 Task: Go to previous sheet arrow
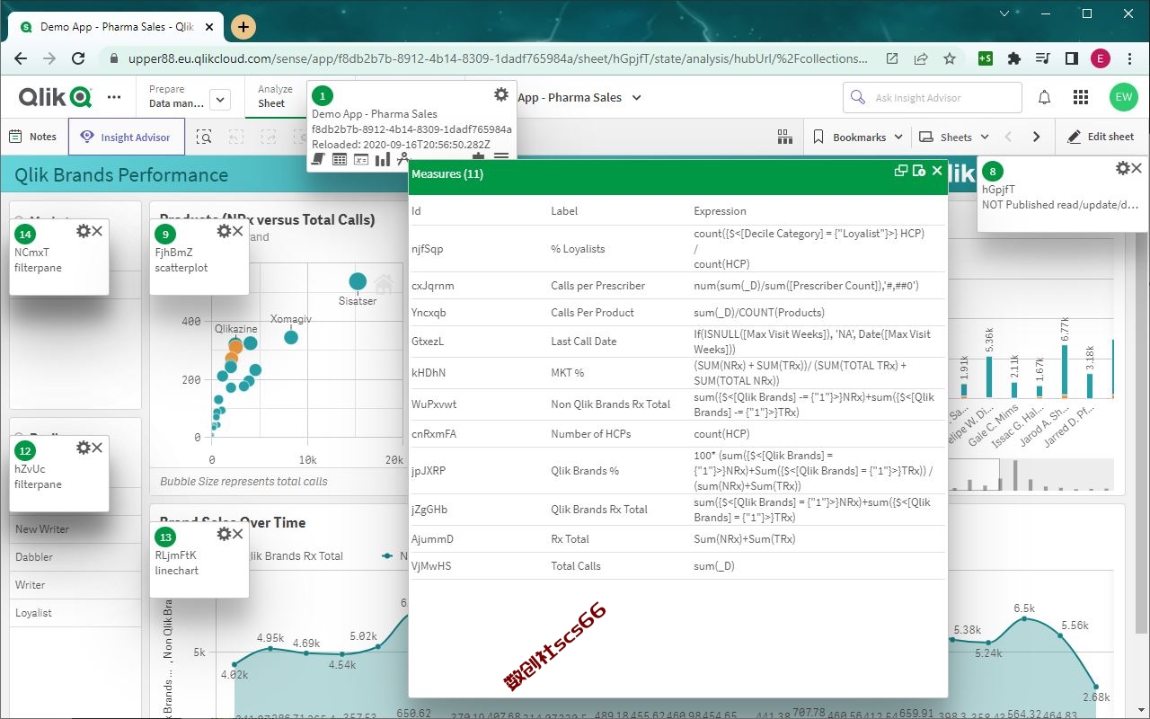click(1008, 137)
